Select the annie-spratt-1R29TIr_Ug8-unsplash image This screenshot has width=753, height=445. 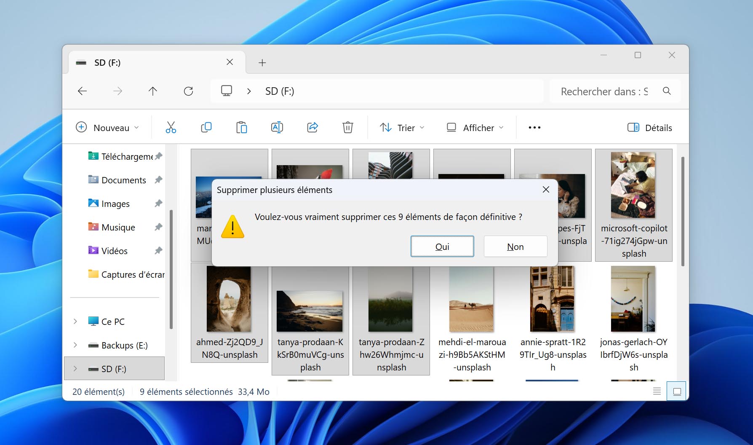[x=553, y=319]
